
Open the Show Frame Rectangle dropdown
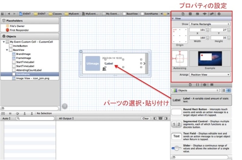tap(210, 24)
